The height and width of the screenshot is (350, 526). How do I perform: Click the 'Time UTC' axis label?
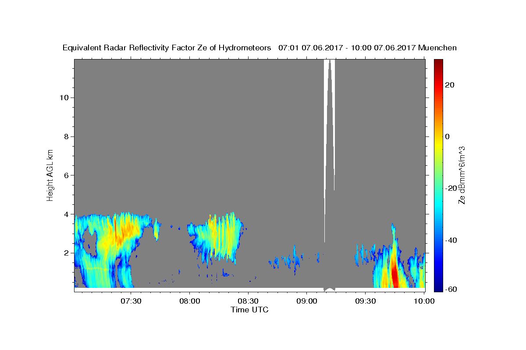click(249, 310)
